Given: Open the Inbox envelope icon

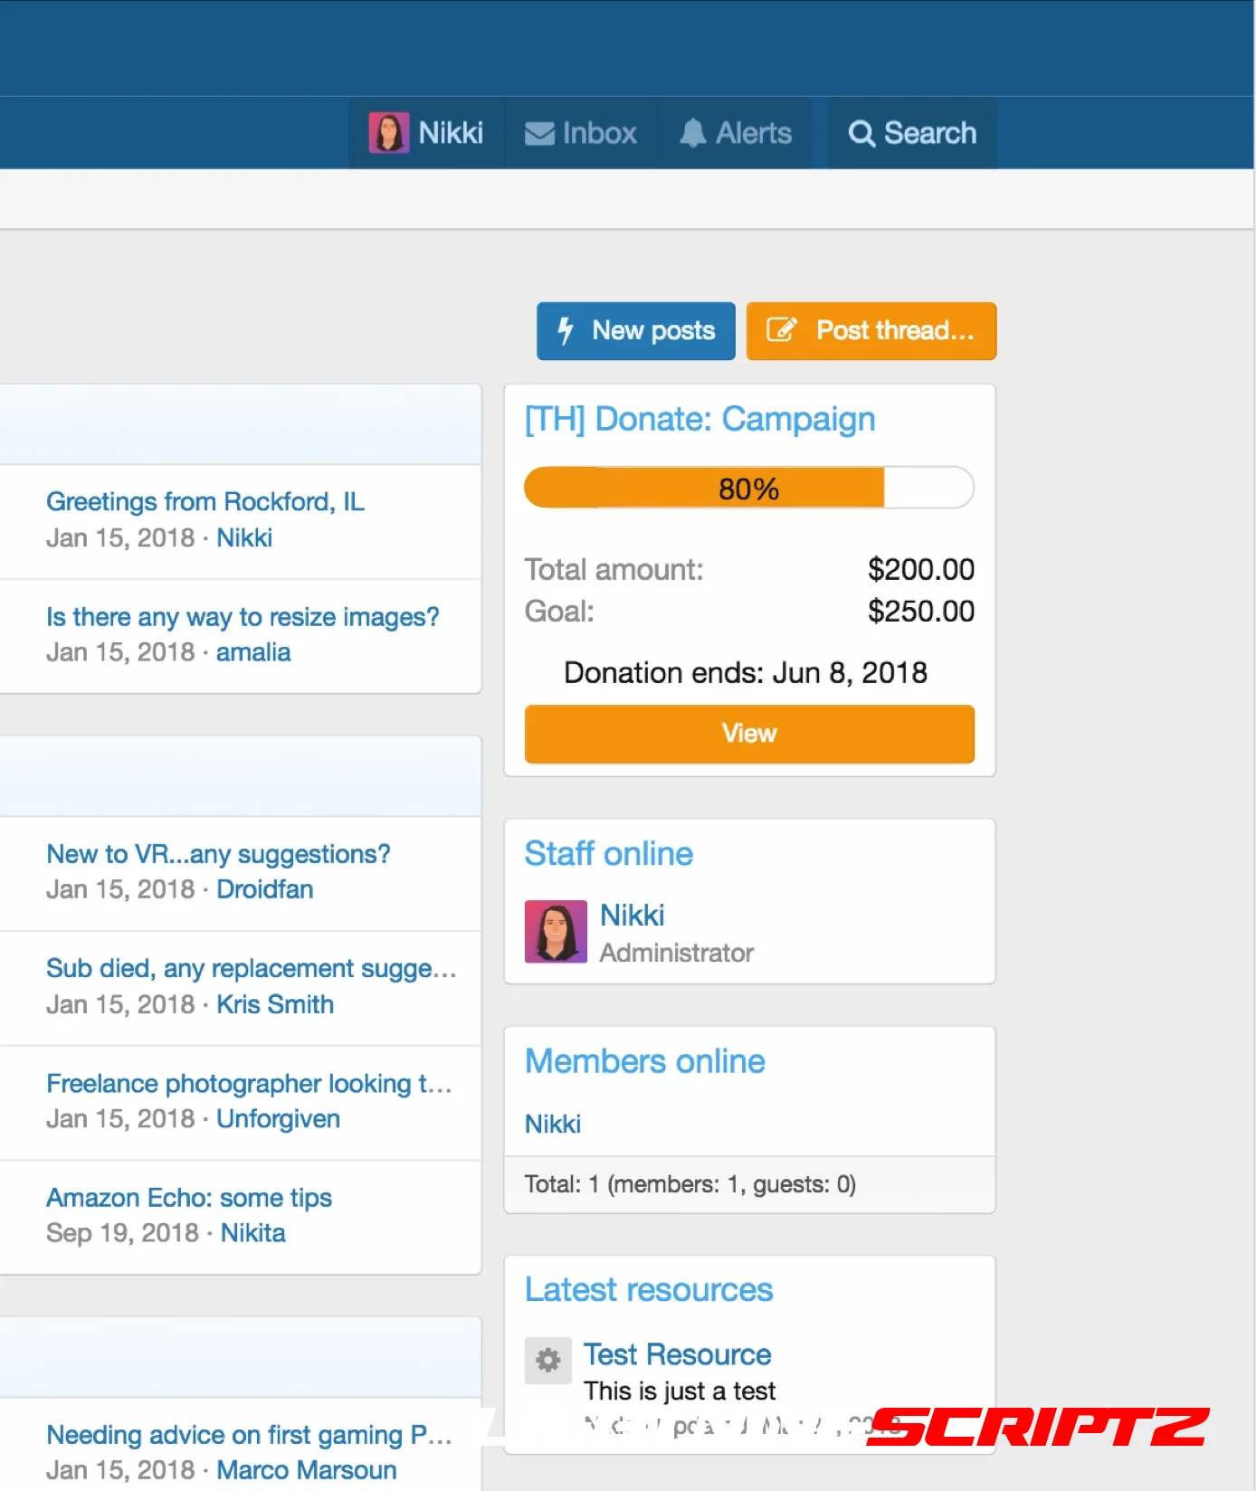Looking at the screenshot, I should tap(540, 134).
